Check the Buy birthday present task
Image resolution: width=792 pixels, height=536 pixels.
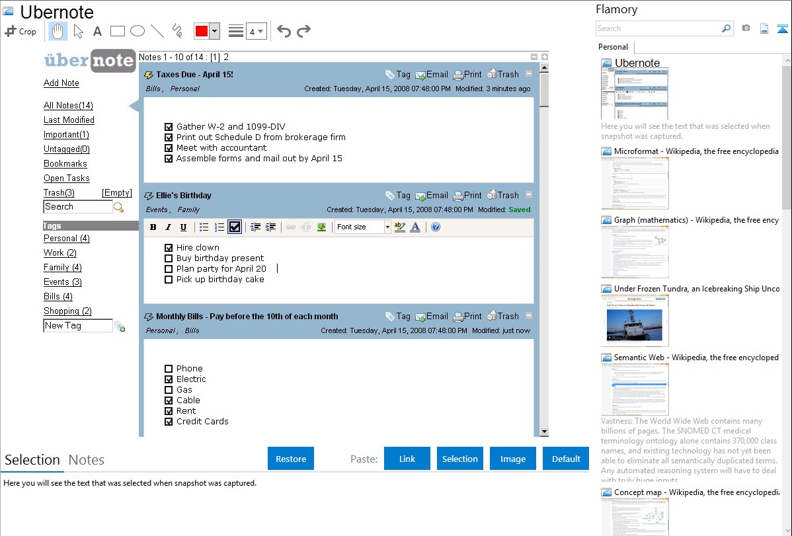(x=169, y=258)
